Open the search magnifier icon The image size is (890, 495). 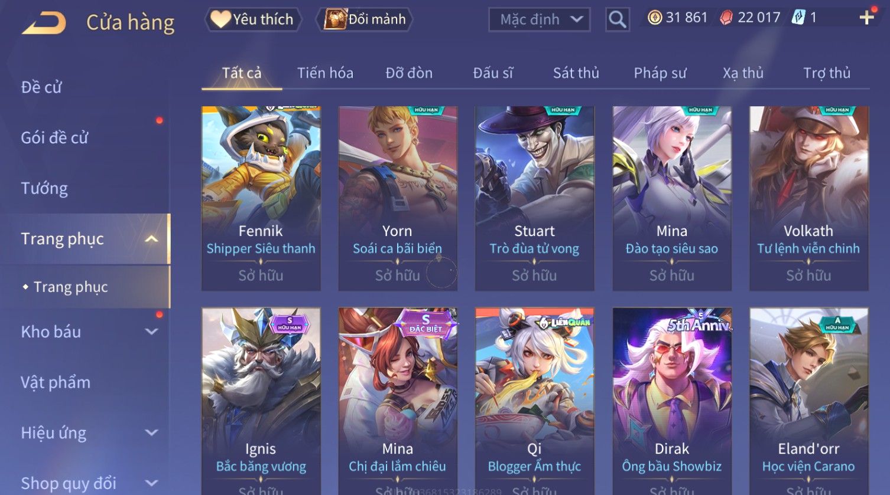pyautogui.click(x=617, y=19)
